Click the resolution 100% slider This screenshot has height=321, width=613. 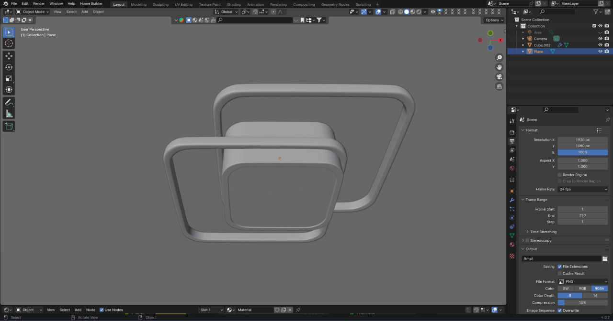583,152
